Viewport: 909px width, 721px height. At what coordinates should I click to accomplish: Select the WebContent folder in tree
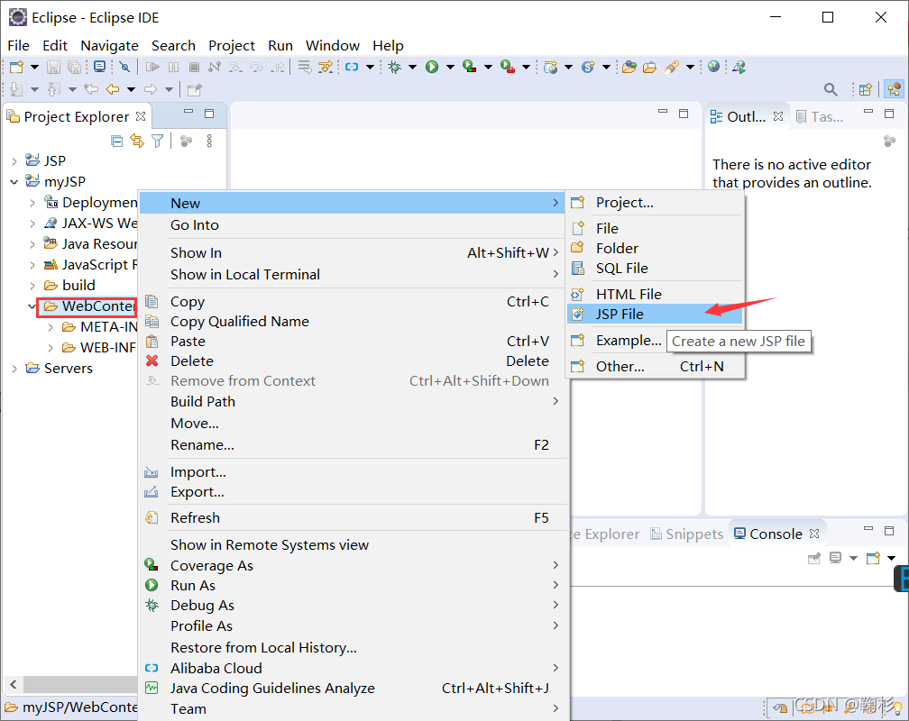(89, 306)
